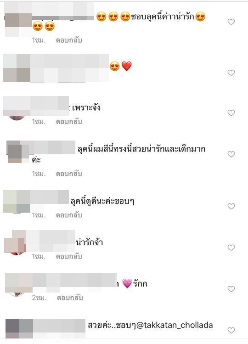Heart the comment 'ลุคนี้ผมสีนี้ทรงนี้สวยน่ารักและเด็กมาก'
The image size is (248, 344).
pyautogui.click(x=231, y=154)
